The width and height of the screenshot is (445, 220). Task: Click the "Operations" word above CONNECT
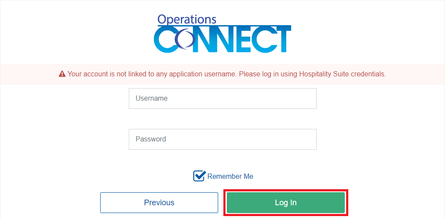(x=187, y=19)
